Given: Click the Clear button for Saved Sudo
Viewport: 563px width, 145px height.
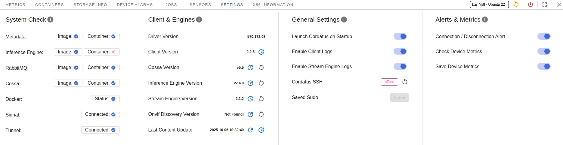Looking at the screenshot, I should [x=399, y=98].
